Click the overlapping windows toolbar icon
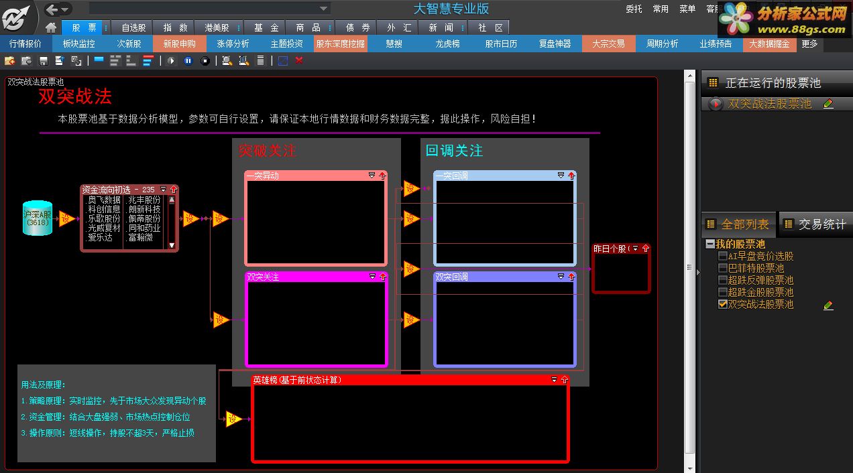Screen dimensions: 853x473 coord(76,61)
